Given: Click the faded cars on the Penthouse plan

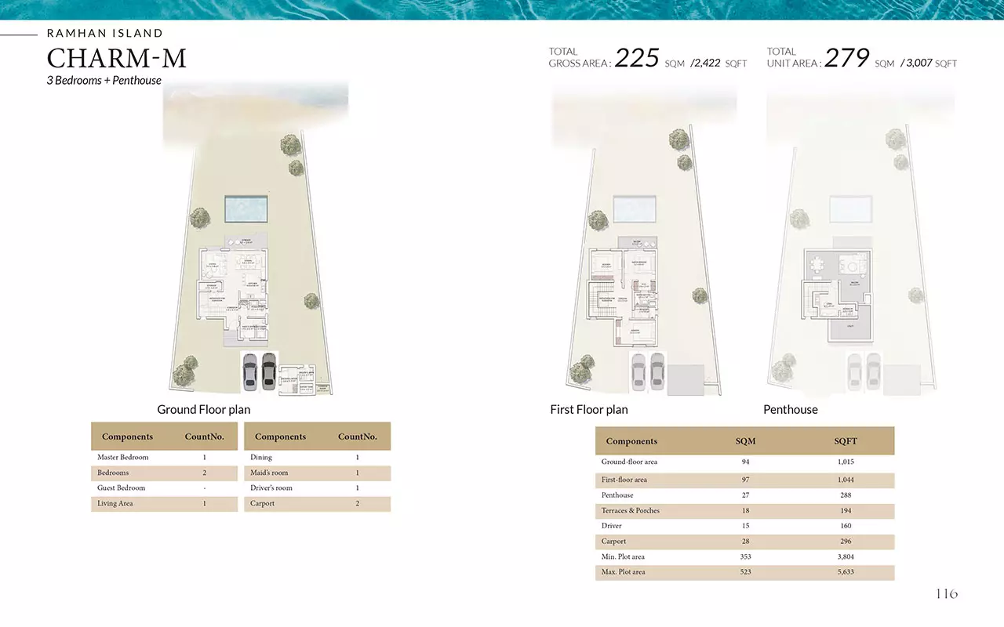Looking at the screenshot, I should (864, 371).
